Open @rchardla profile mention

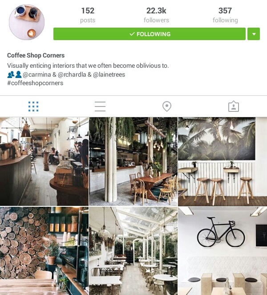tap(72, 74)
